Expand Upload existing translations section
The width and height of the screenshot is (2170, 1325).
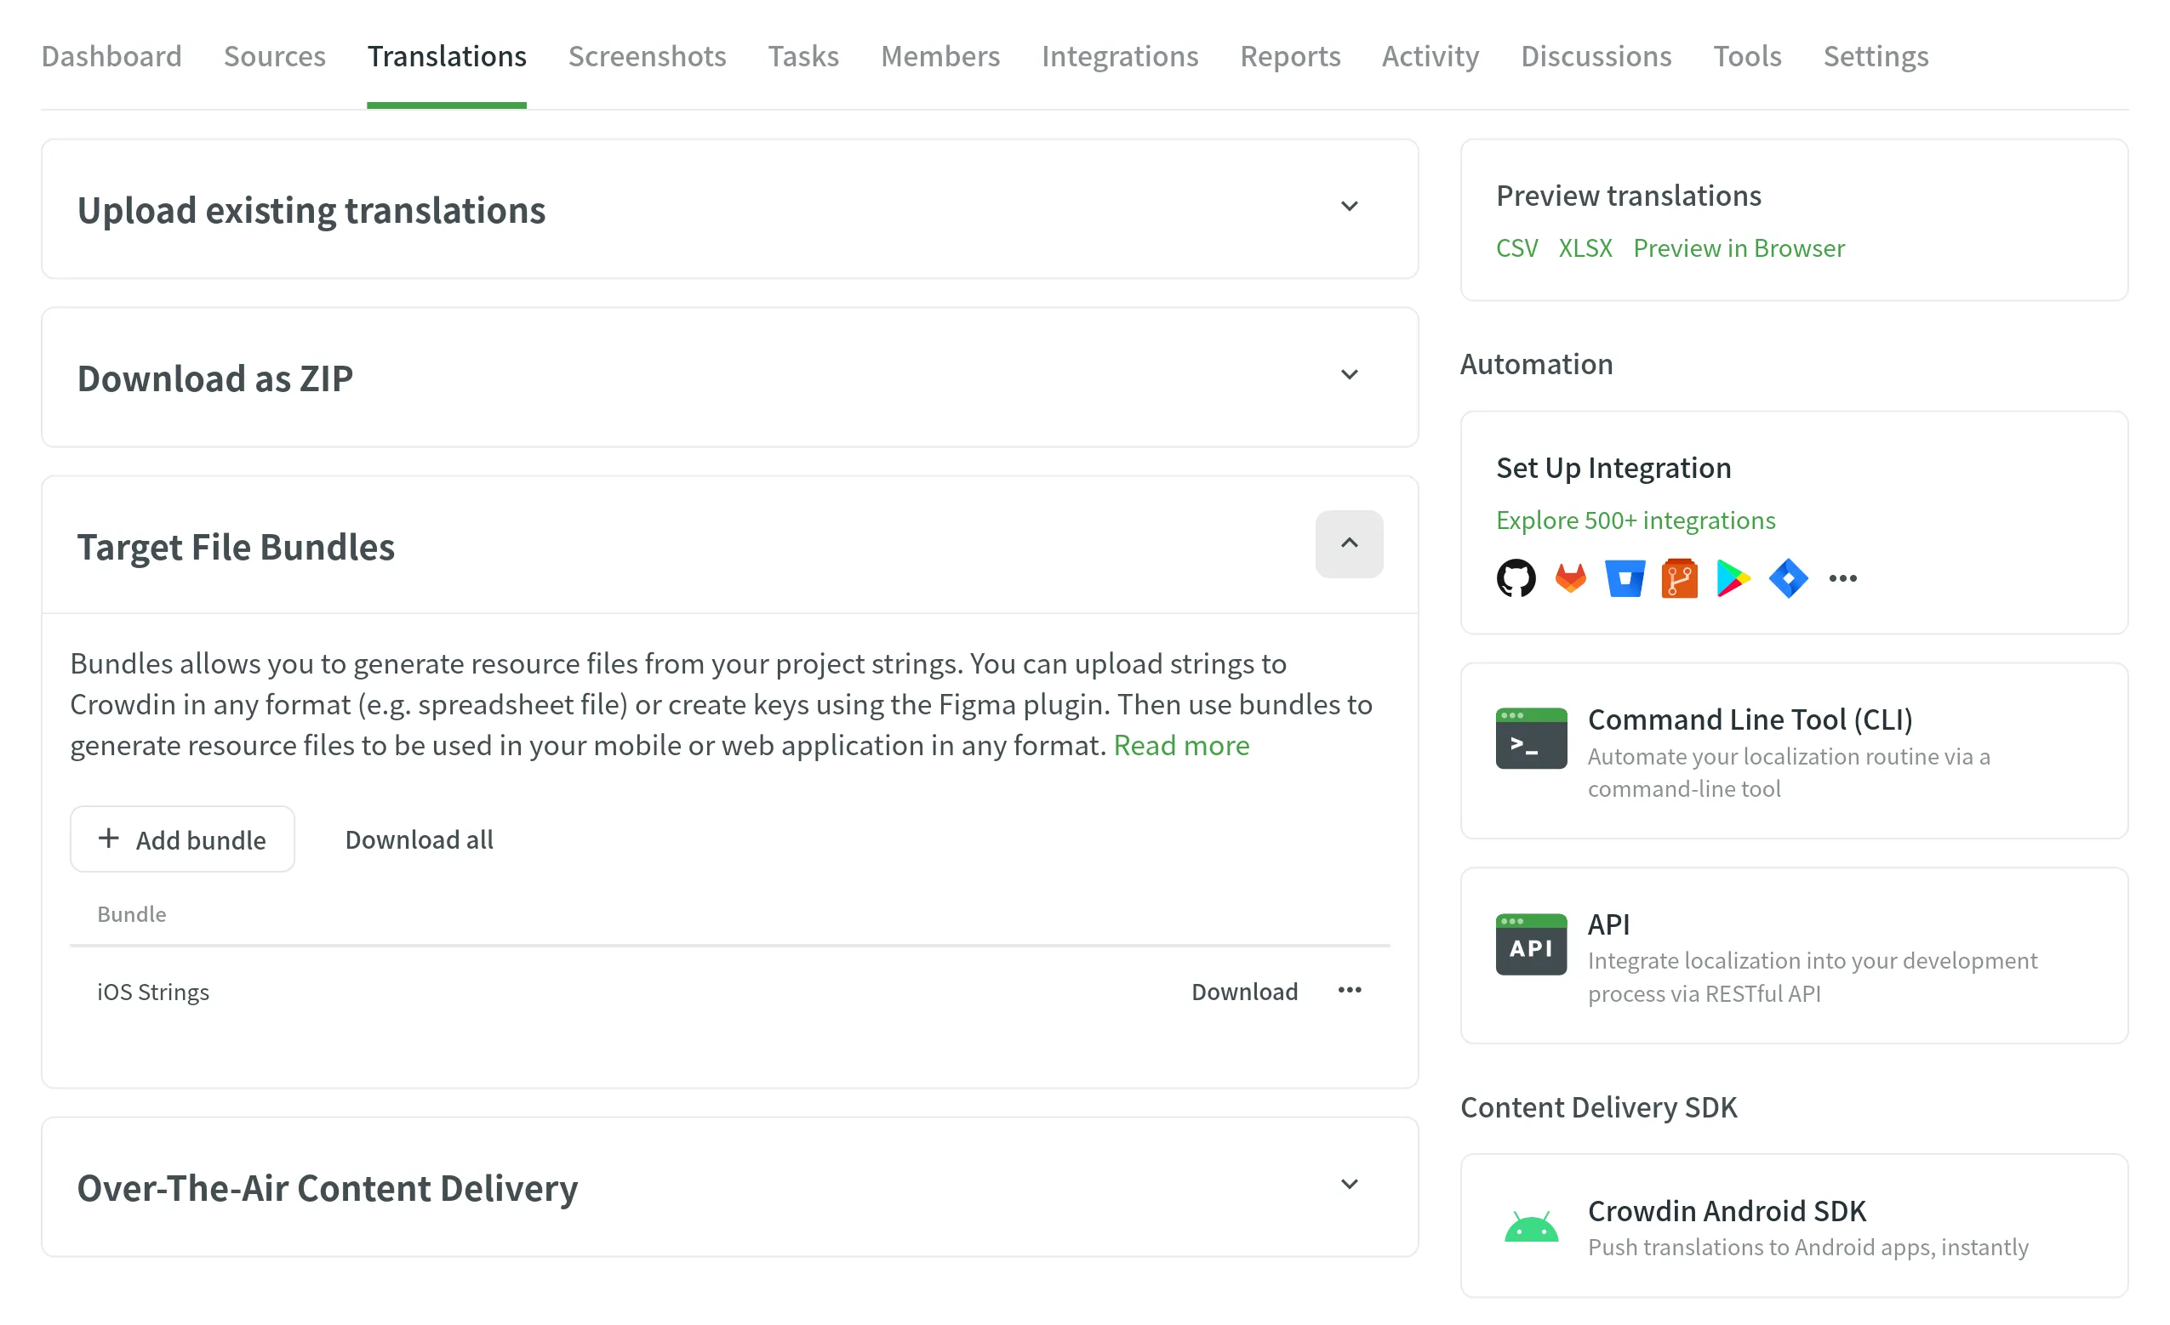[1348, 207]
